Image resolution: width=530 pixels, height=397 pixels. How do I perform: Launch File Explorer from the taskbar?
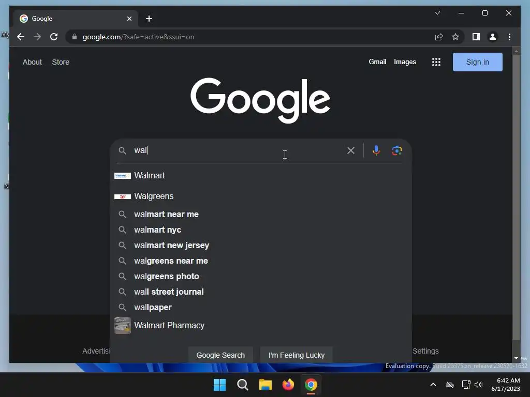(266, 385)
